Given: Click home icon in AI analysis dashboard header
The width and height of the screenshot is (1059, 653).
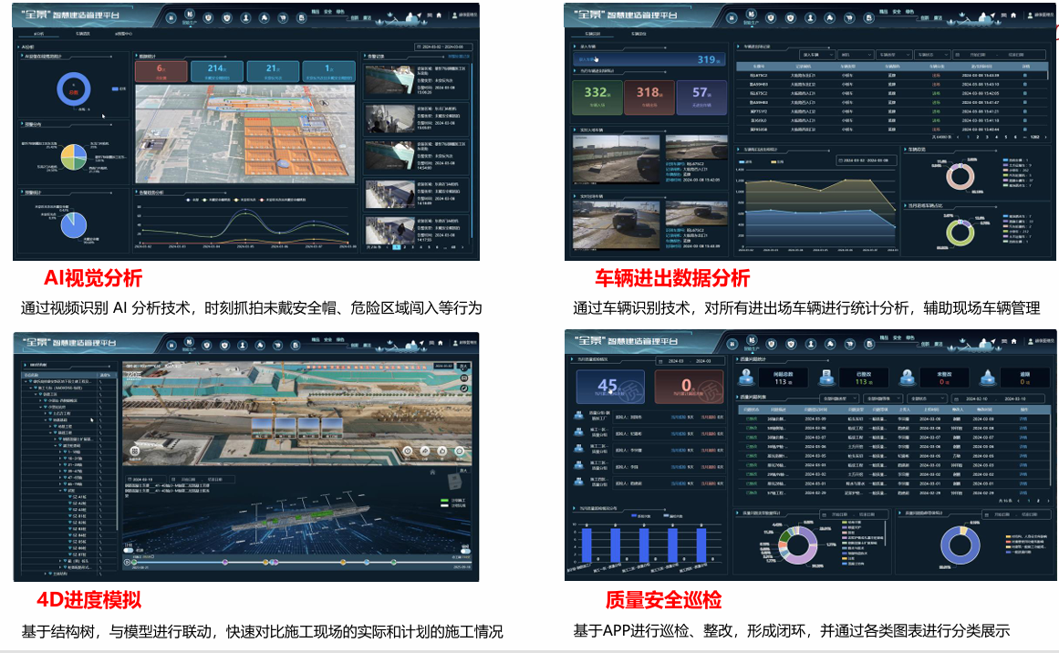Looking at the screenshot, I should [x=439, y=13].
